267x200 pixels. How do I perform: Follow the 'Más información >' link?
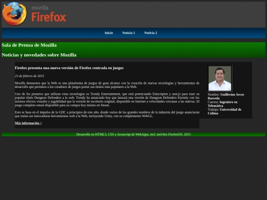pyautogui.click(x=28, y=123)
